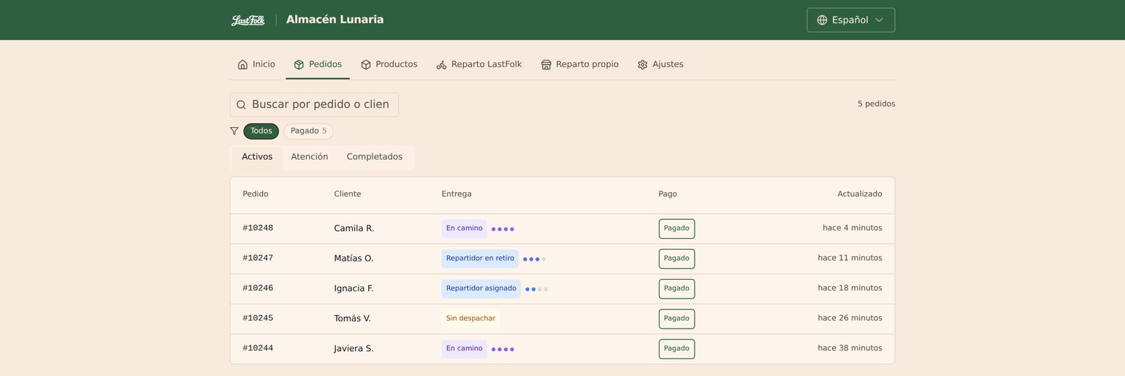Select the Completados segment
The width and height of the screenshot is (1125, 376).
(x=375, y=157)
